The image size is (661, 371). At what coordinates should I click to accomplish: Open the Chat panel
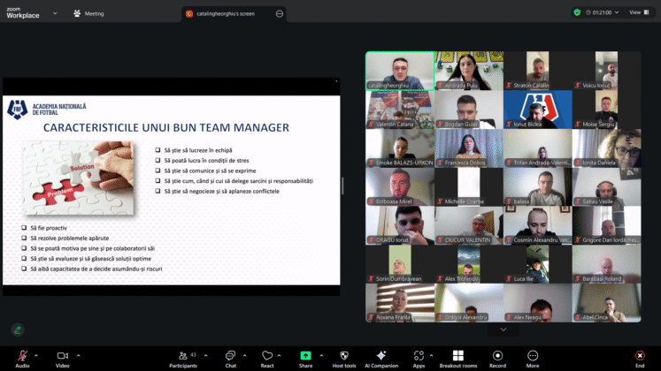pos(230,356)
